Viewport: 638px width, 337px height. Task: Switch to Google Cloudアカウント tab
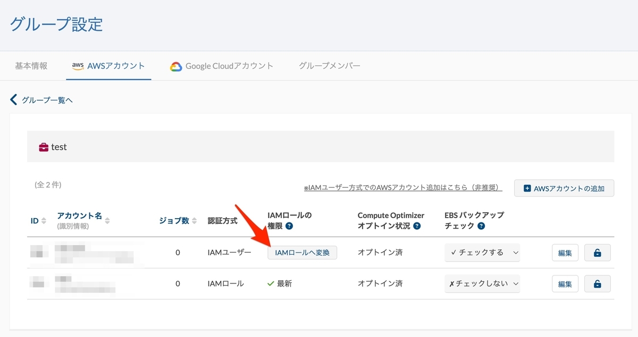[222, 66]
